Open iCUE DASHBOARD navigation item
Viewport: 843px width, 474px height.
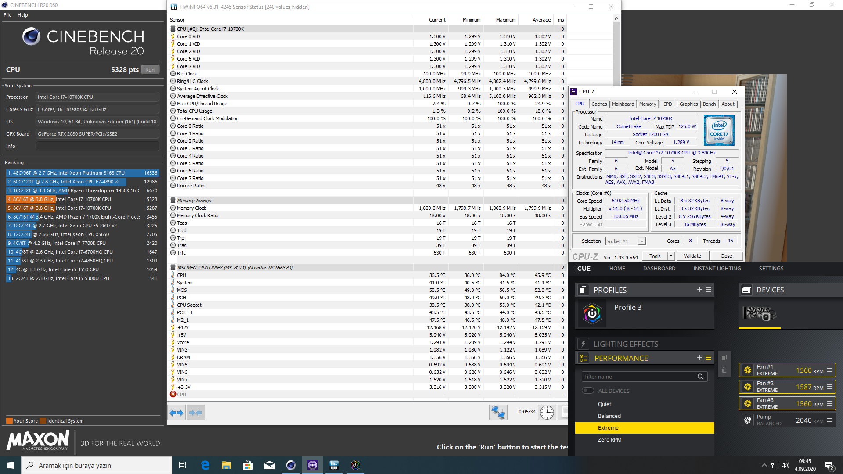[659, 269]
